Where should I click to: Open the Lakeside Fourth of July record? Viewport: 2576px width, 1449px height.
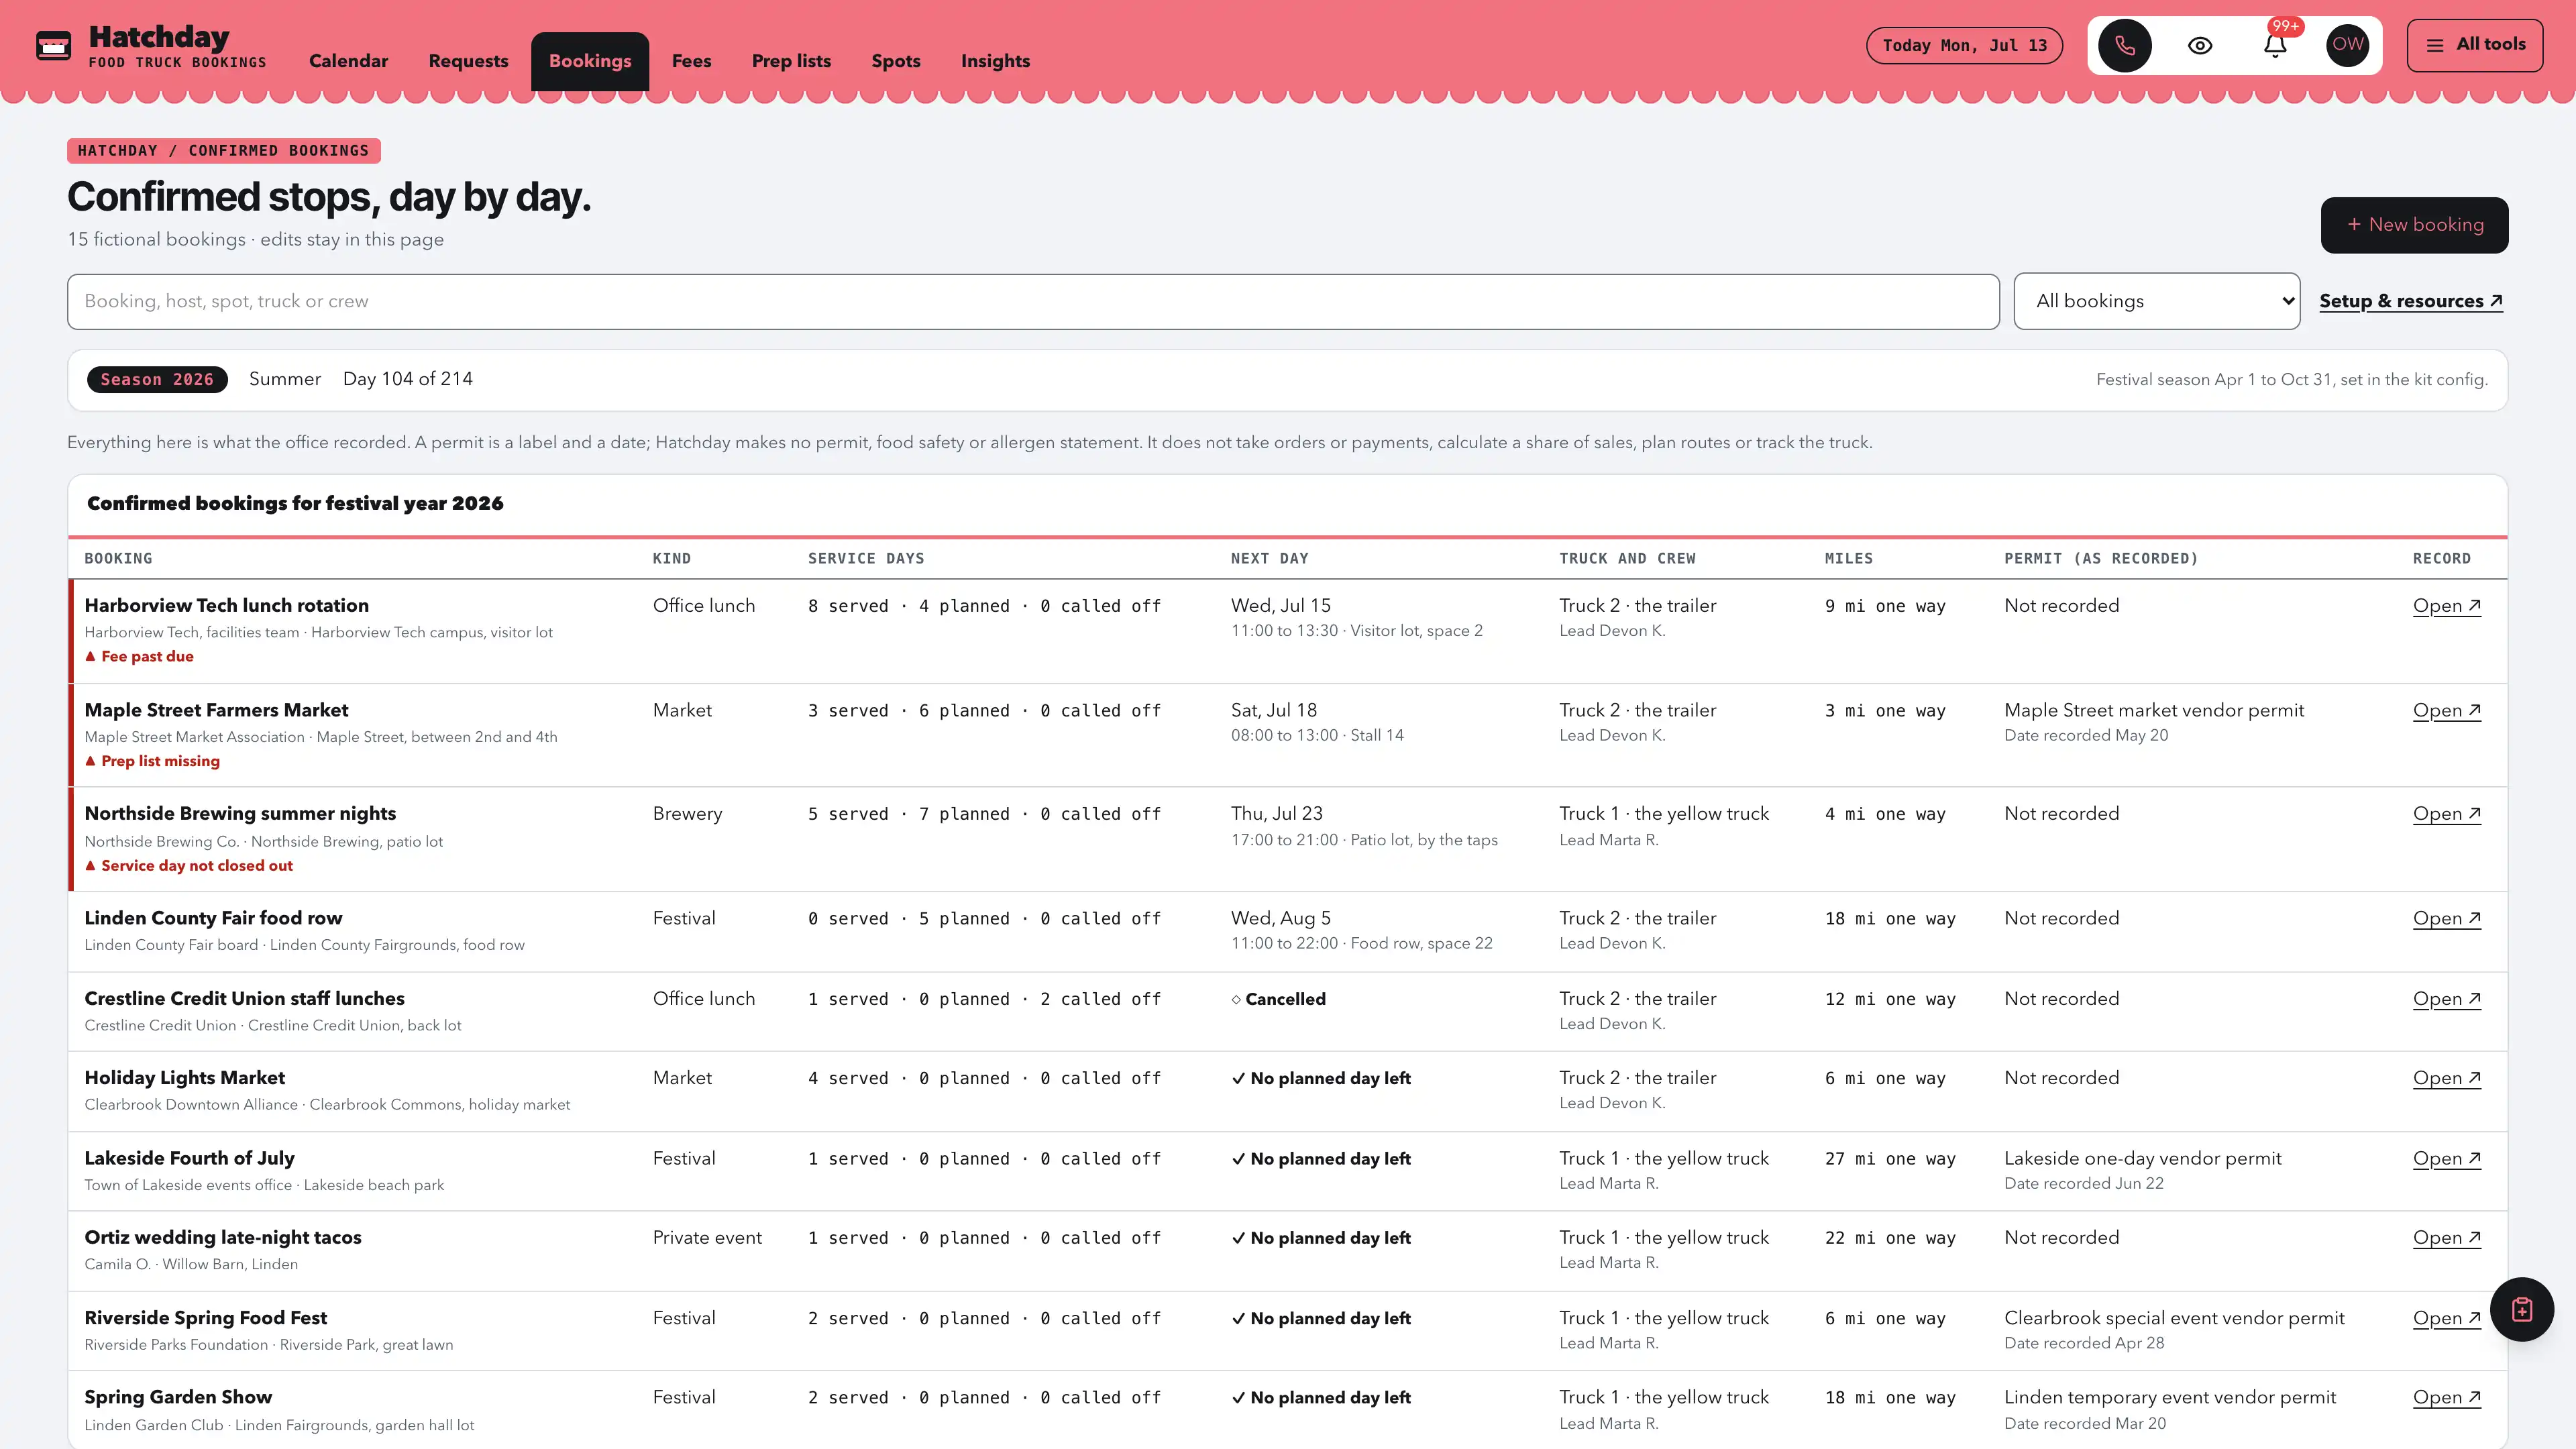coord(2446,1158)
